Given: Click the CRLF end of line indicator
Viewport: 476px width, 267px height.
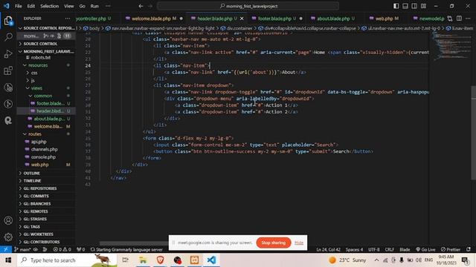Looking at the screenshot, I should click(x=390, y=249).
